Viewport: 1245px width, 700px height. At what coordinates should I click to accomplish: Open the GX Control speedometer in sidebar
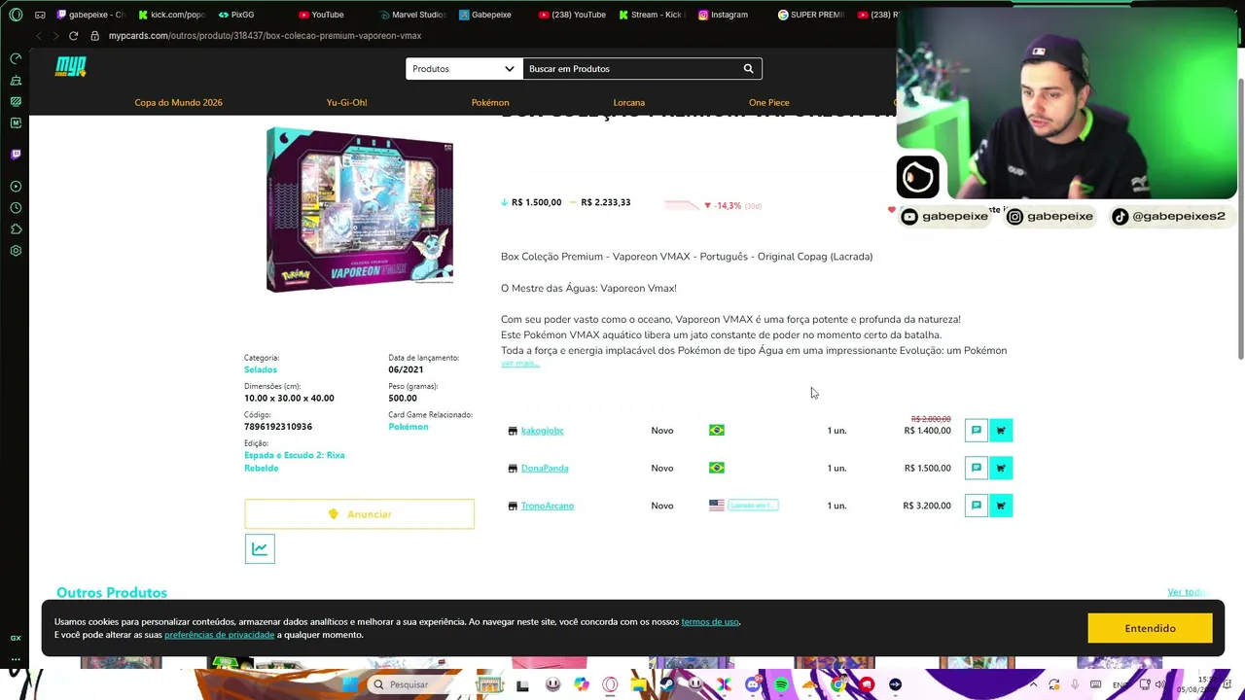pyautogui.click(x=16, y=58)
